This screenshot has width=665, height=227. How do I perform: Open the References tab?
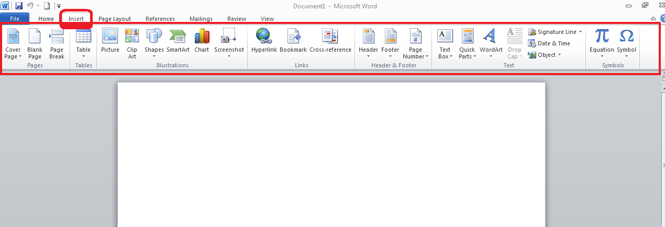coord(160,19)
